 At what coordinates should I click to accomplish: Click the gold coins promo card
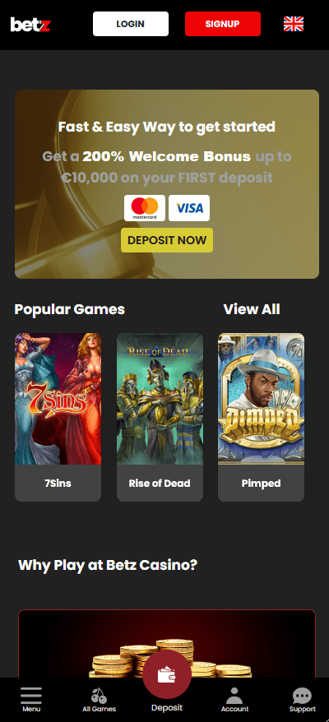167,645
